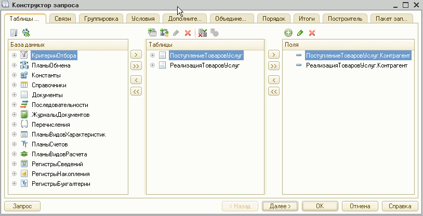Image resolution: width=423 pixels, height=216 pixels.
Task: Click the < button between База данных and Таблицы
Action: tap(136, 80)
